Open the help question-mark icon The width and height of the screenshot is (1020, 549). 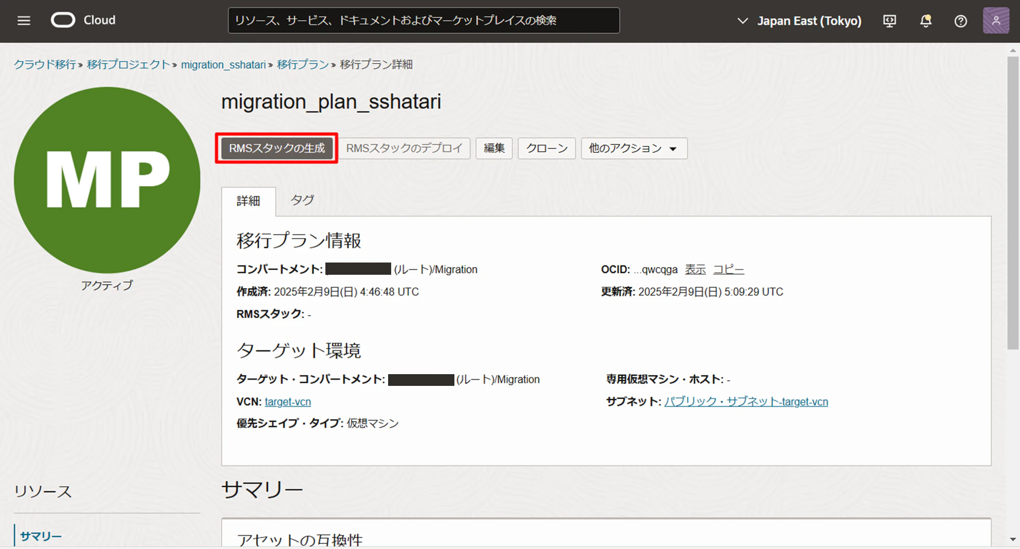(961, 21)
